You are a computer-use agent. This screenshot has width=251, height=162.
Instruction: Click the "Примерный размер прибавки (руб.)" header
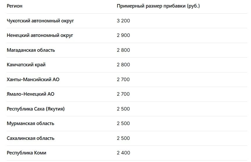[158, 6]
